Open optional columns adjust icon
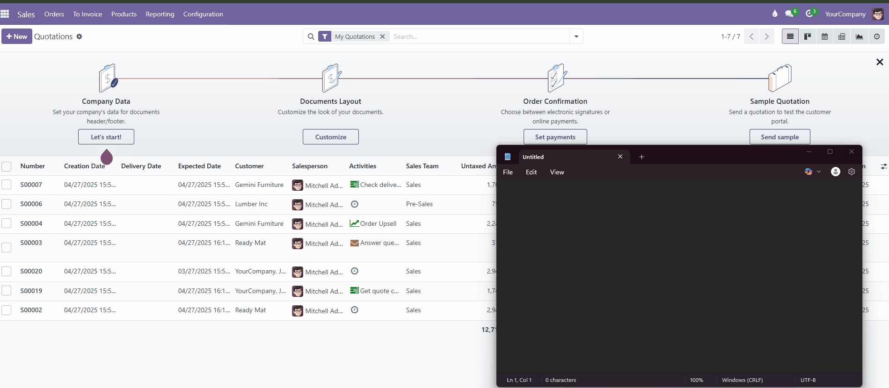 coord(883,166)
